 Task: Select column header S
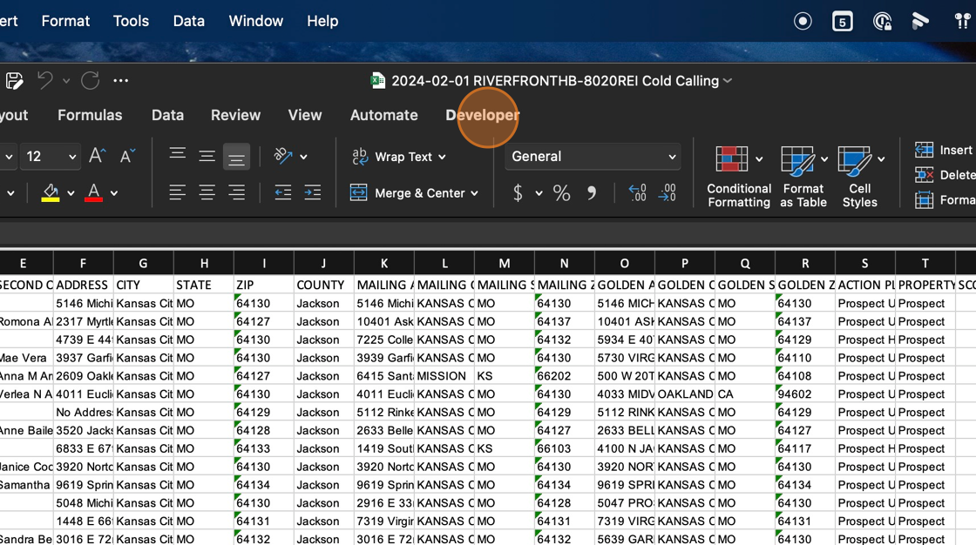click(x=864, y=263)
